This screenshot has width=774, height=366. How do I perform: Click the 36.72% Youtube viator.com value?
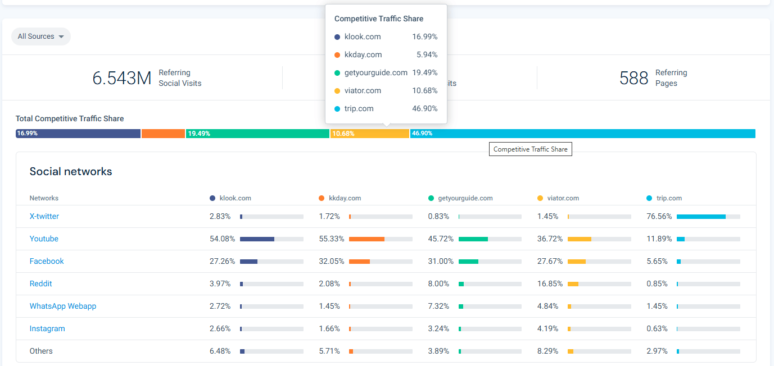pyautogui.click(x=550, y=239)
